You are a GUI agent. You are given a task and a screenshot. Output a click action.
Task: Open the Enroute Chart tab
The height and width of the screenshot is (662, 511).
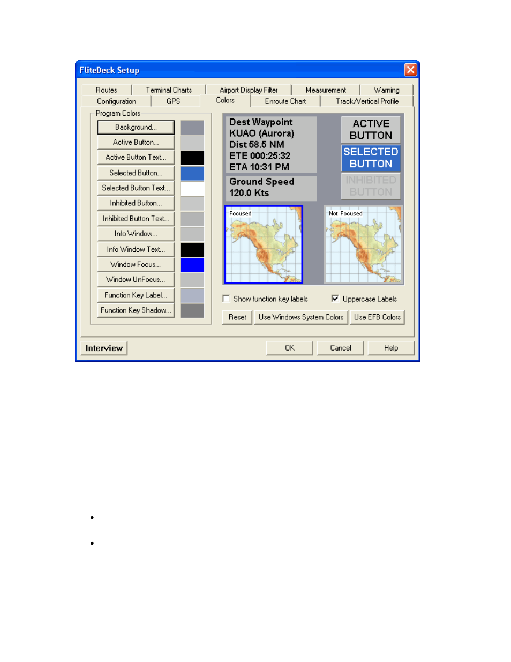[x=285, y=101]
